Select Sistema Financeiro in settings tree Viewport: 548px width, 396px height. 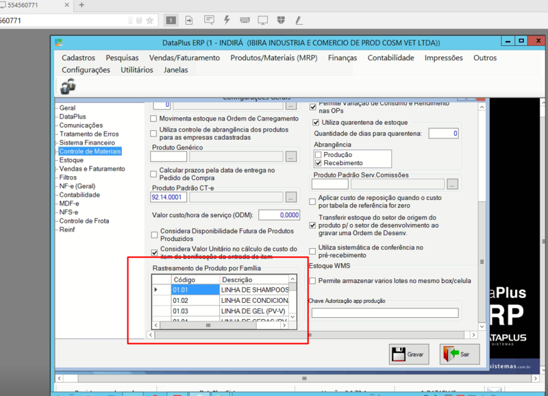pos(87,143)
